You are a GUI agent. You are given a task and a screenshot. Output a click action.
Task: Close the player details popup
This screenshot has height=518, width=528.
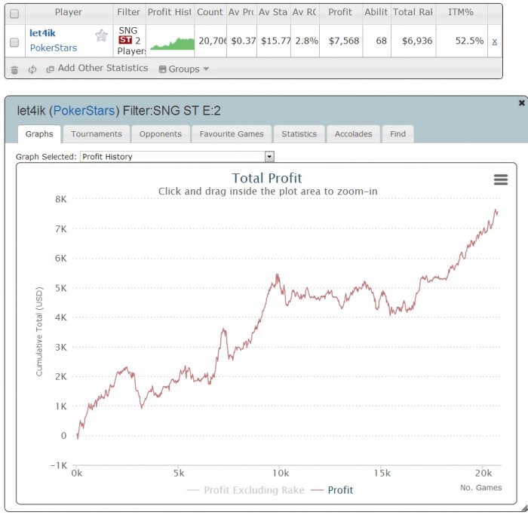[521, 103]
